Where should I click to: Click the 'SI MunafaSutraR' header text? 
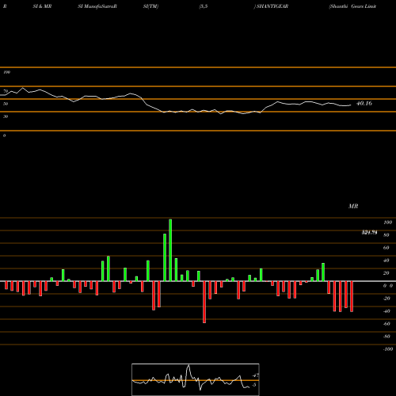point(97,6)
